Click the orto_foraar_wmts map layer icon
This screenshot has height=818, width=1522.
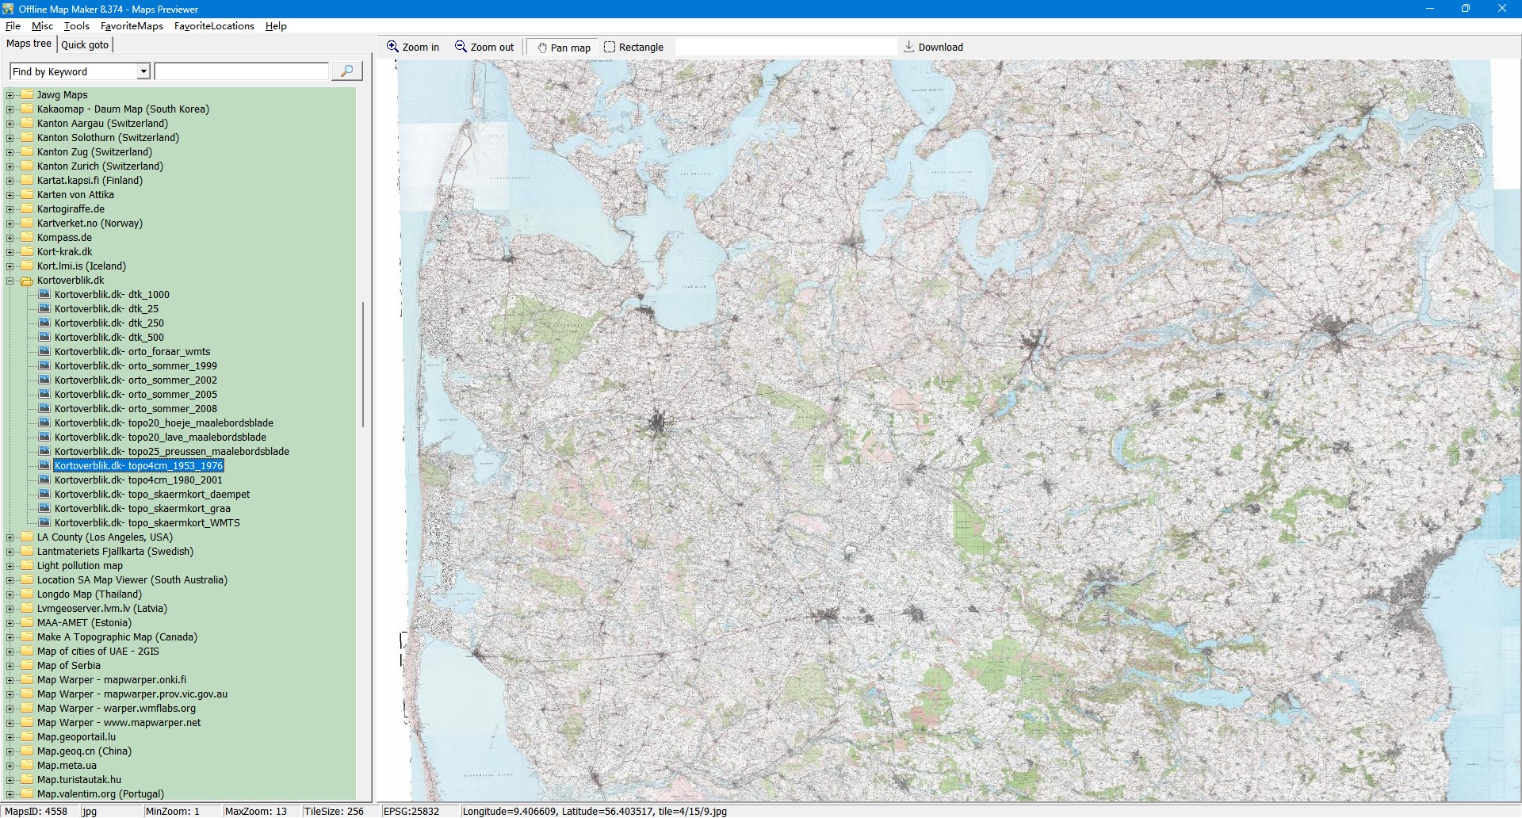coord(45,351)
